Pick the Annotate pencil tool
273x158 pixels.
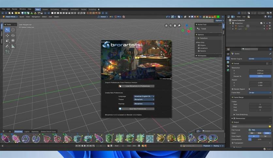pyautogui.click(x=7, y=46)
